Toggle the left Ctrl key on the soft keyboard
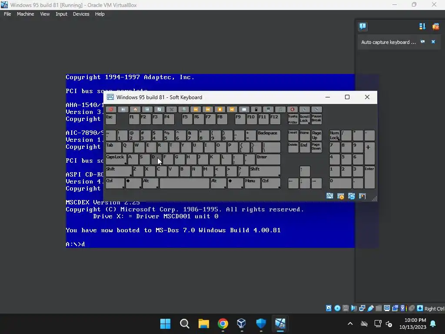This screenshot has width=445, height=334. click(115, 183)
